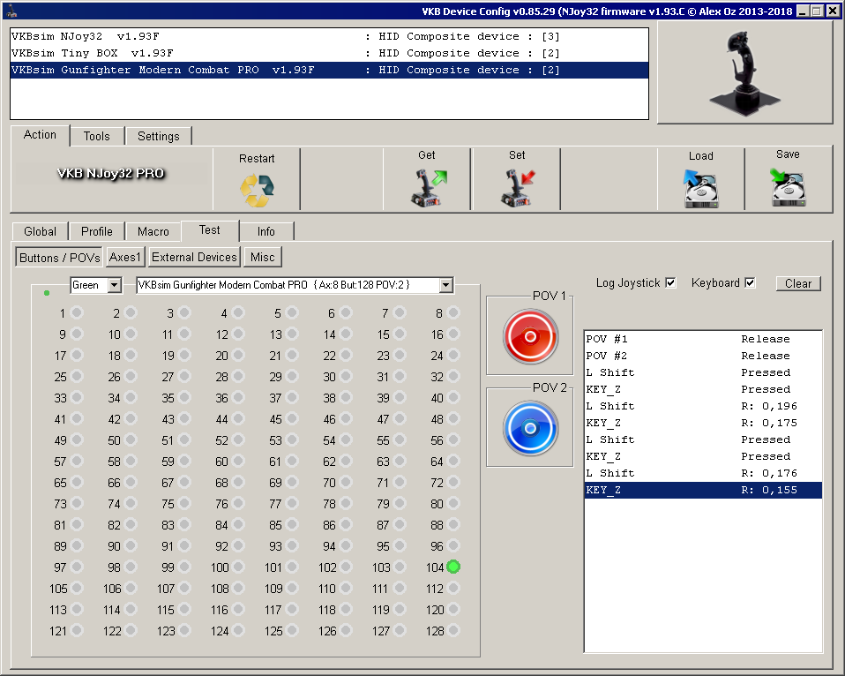The width and height of the screenshot is (845, 676).
Task: Switch to the Profile tab
Action: 97,231
